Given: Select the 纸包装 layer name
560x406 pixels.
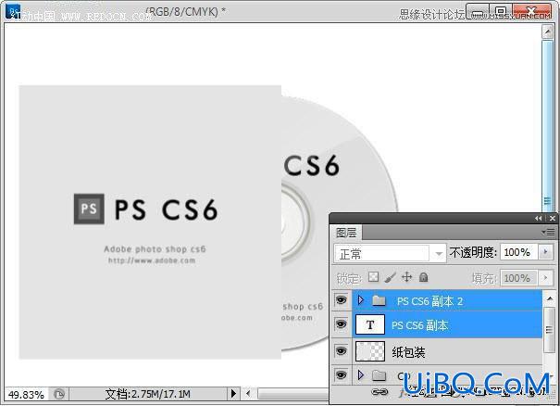Looking at the screenshot, I should 408,352.
